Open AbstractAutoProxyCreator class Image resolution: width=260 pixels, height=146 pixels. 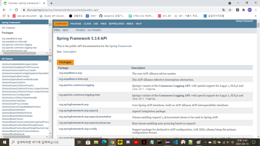coord(15,104)
